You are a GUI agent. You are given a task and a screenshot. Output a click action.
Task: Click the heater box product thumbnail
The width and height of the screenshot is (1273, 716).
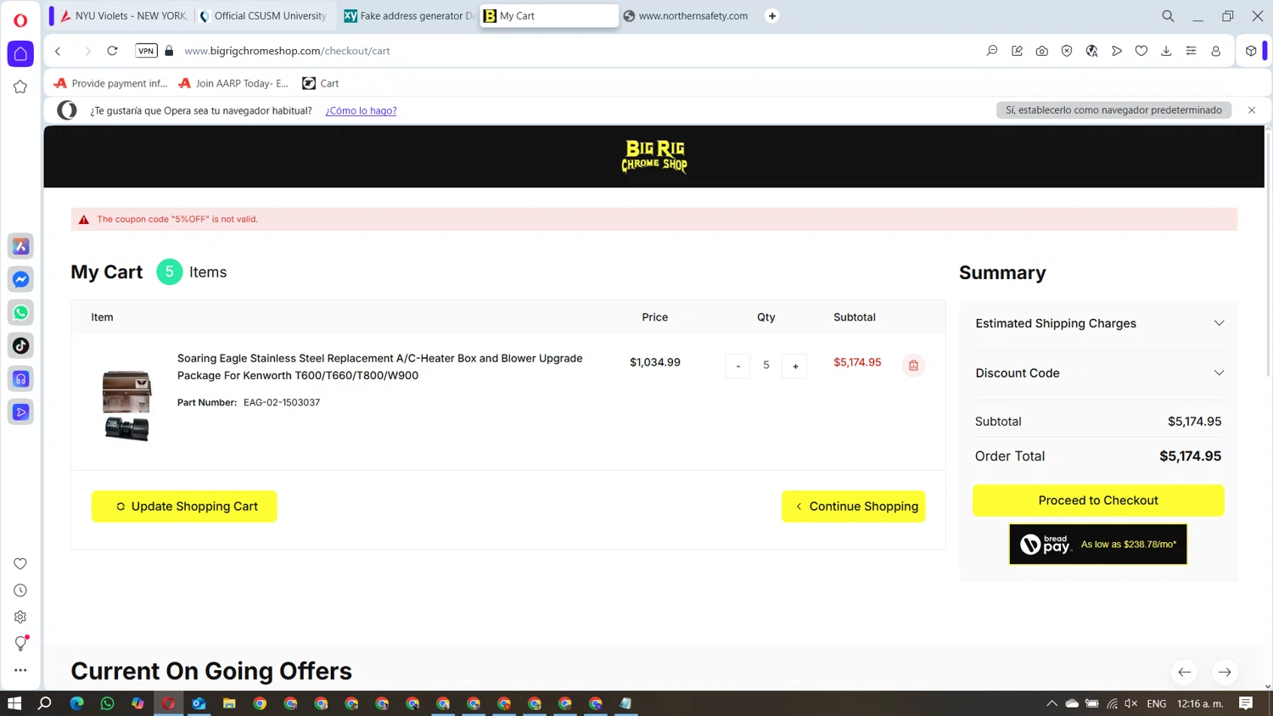[x=126, y=406]
